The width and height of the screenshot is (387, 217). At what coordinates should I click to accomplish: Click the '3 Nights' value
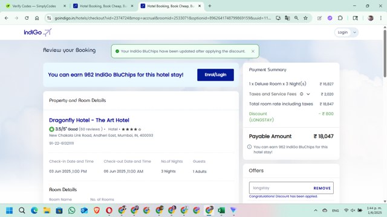[x=168, y=171]
